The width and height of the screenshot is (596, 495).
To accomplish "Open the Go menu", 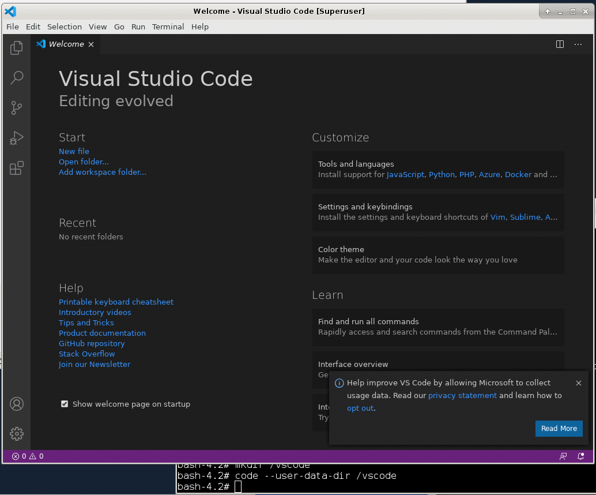I will (119, 27).
